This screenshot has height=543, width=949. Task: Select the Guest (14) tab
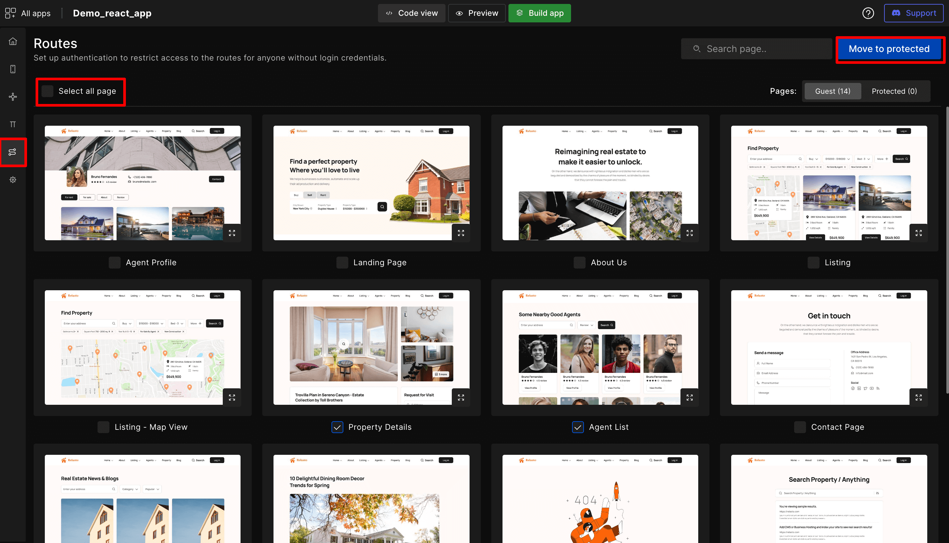click(833, 91)
